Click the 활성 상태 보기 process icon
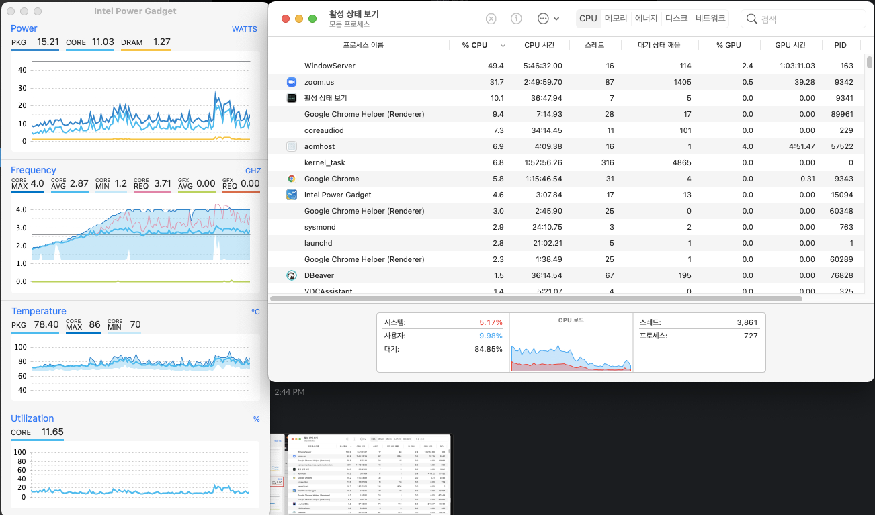This screenshot has height=515, width=875. click(291, 98)
